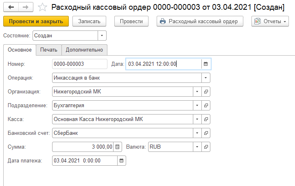Print Расходный кассовый ордер form
The image size is (295, 186).
[x=199, y=21]
